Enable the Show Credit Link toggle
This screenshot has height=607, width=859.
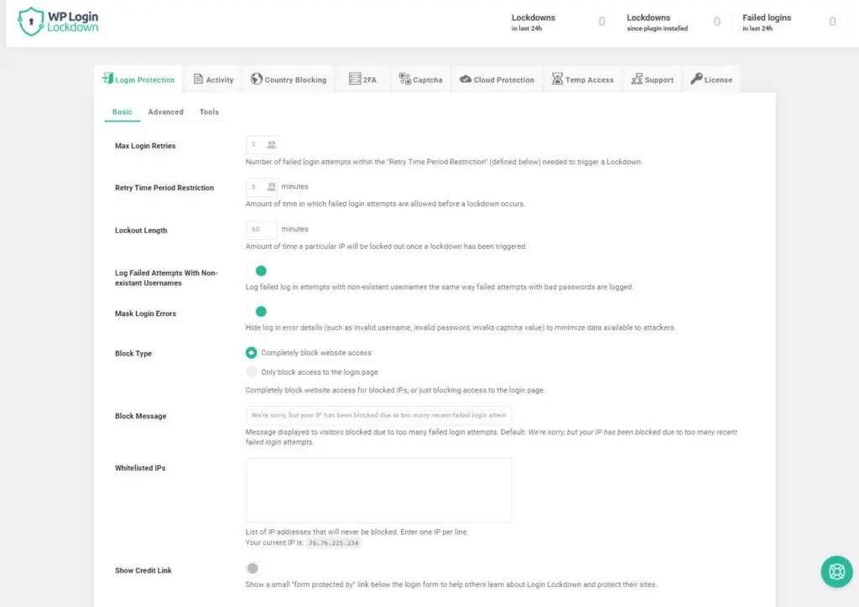pyautogui.click(x=256, y=568)
